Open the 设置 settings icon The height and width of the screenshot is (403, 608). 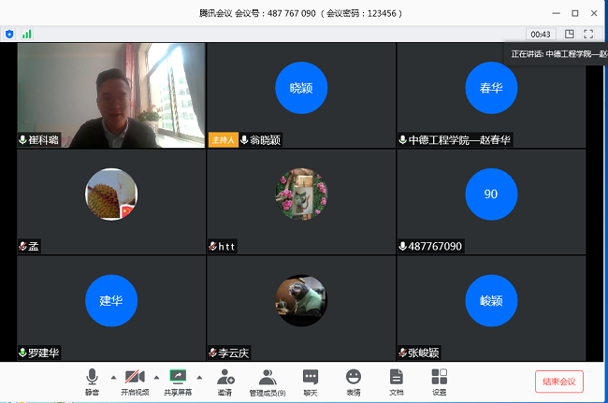(440, 380)
